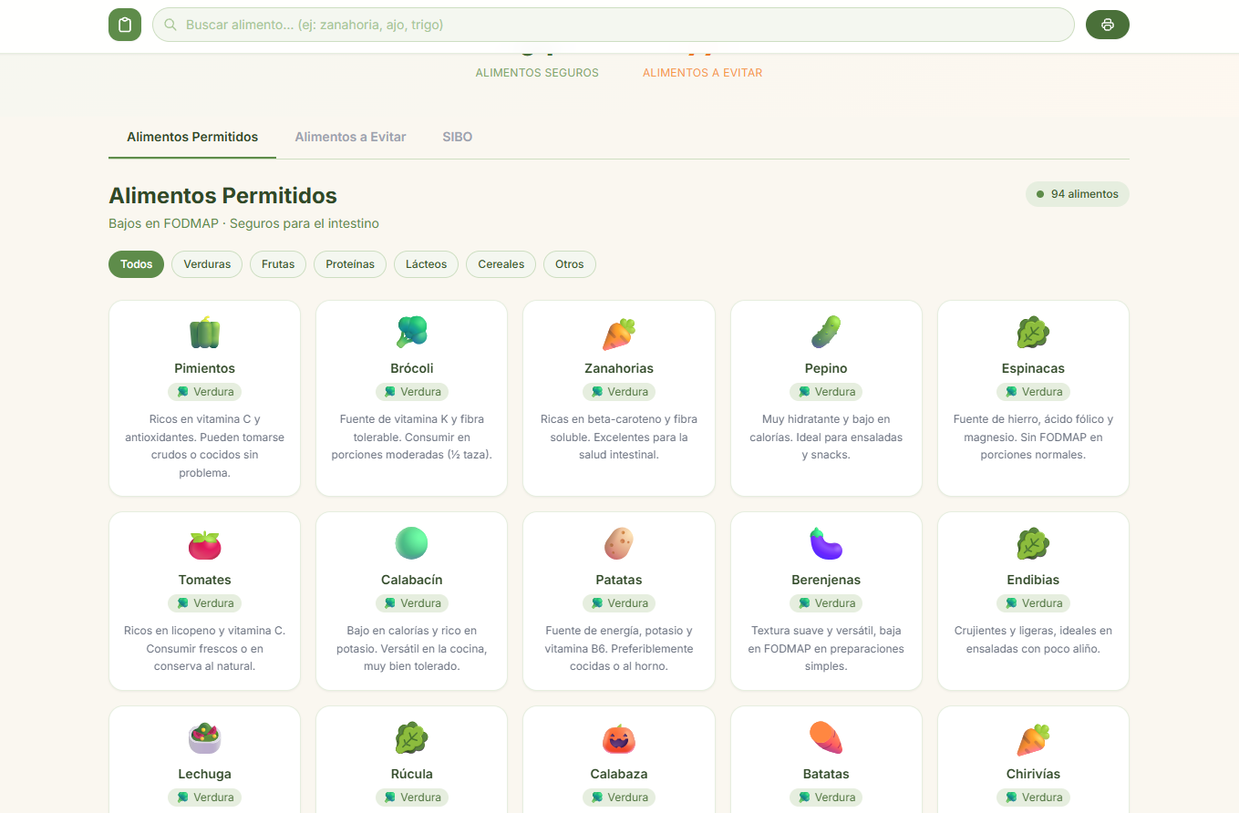Click the Brócoli broccoli icon
This screenshot has height=813, width=1239.
[x=412, y=333]
